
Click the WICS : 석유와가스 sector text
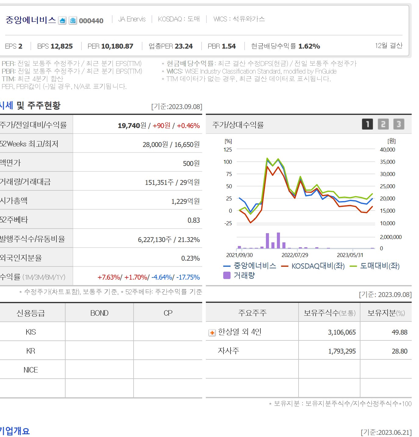[239, 19]
